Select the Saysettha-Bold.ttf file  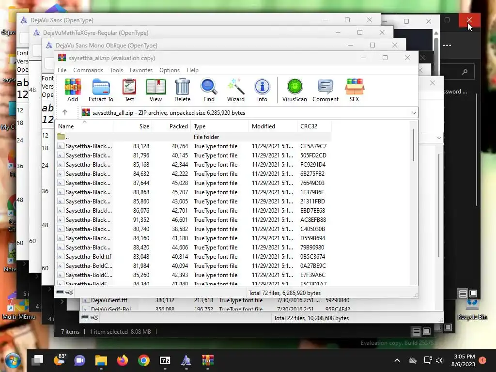(193, 257)
